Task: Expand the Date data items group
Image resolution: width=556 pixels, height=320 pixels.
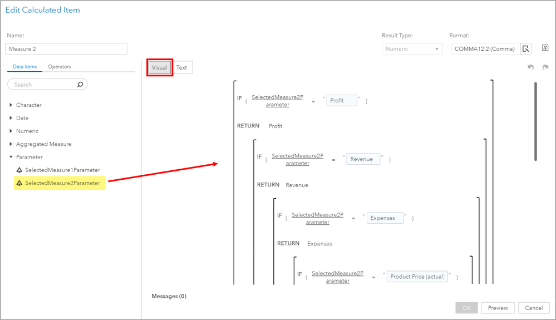Action: [11, 118]
